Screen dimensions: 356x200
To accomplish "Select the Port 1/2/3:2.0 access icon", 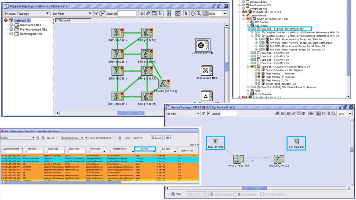I will (x=296, y=142).
